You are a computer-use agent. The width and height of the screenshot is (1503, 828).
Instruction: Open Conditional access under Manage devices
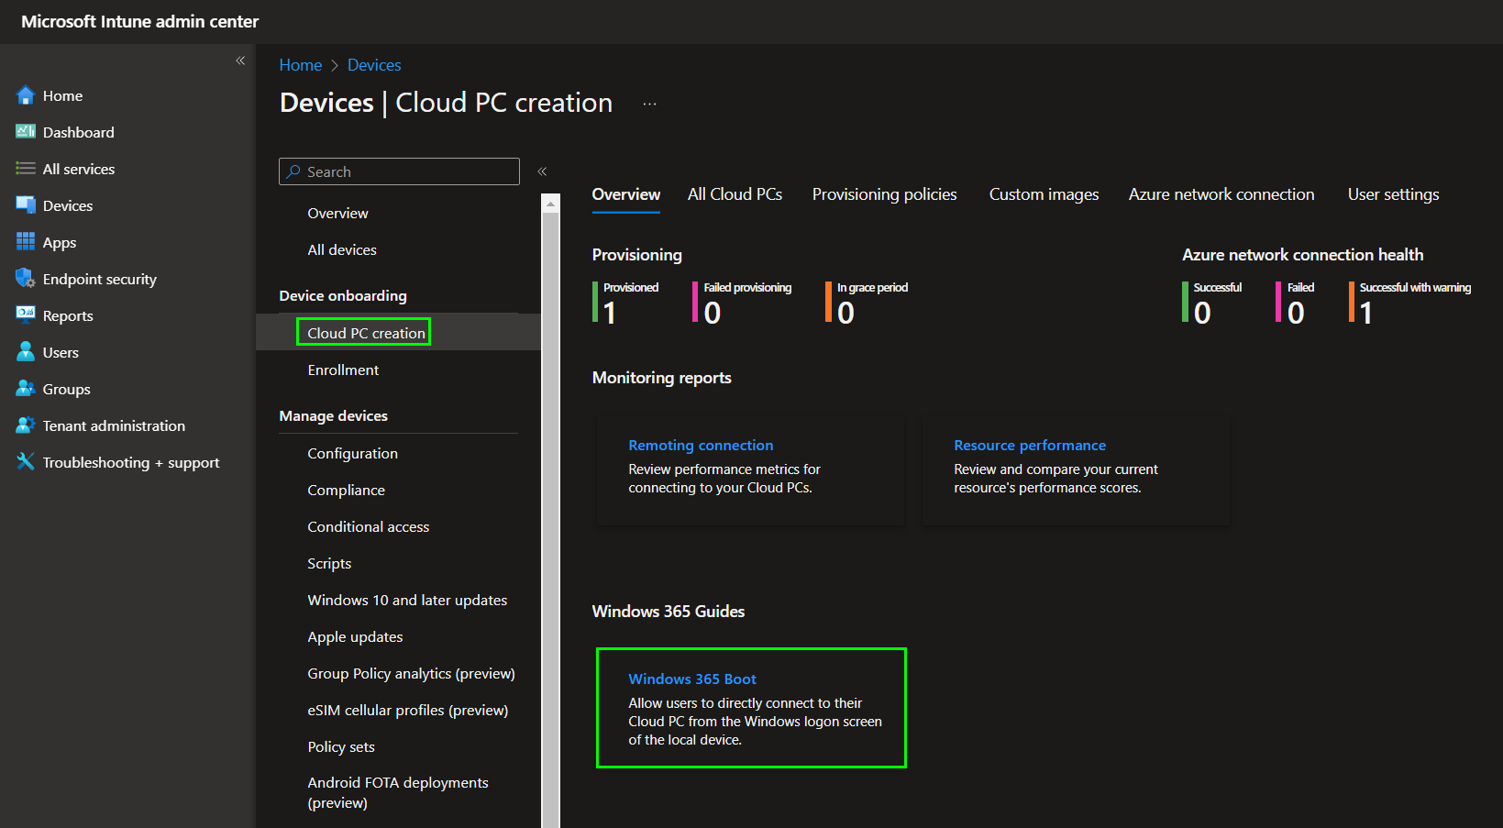[368, 526]
